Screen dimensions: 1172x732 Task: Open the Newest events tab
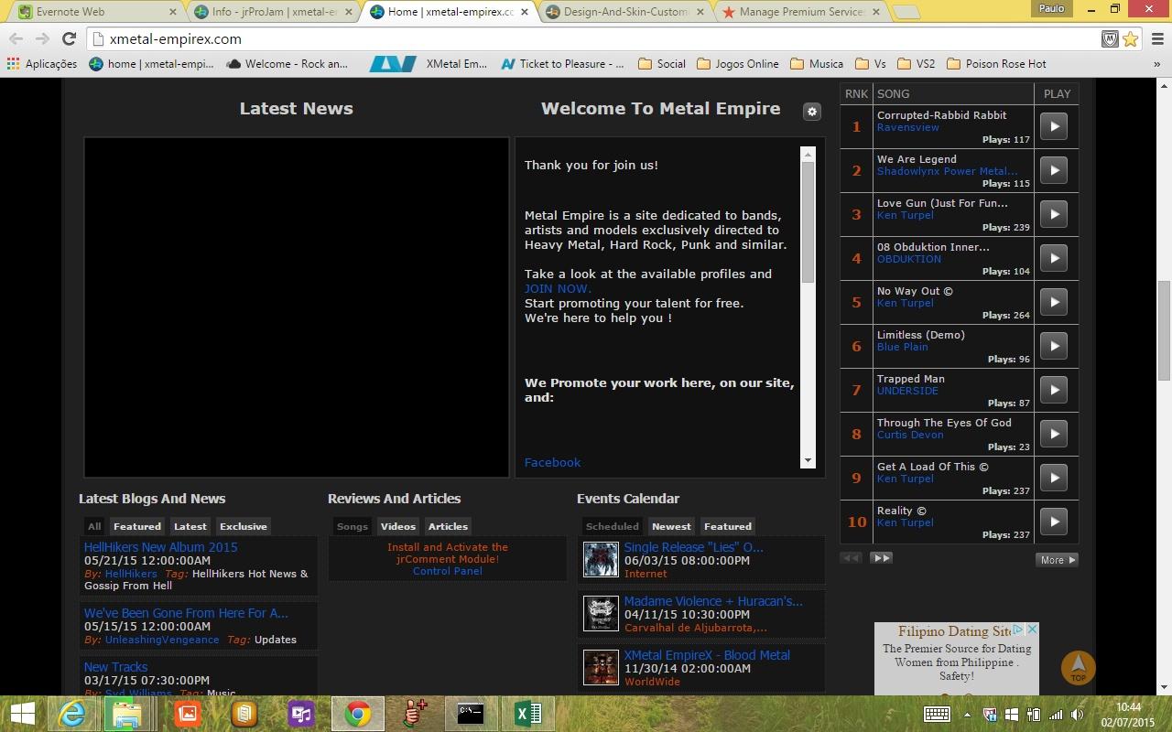pos(671,526)
